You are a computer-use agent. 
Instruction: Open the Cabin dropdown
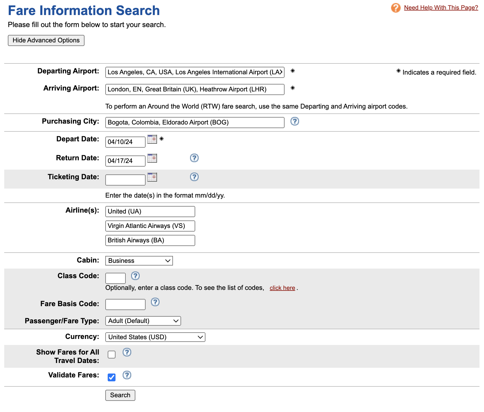point(139,261)
